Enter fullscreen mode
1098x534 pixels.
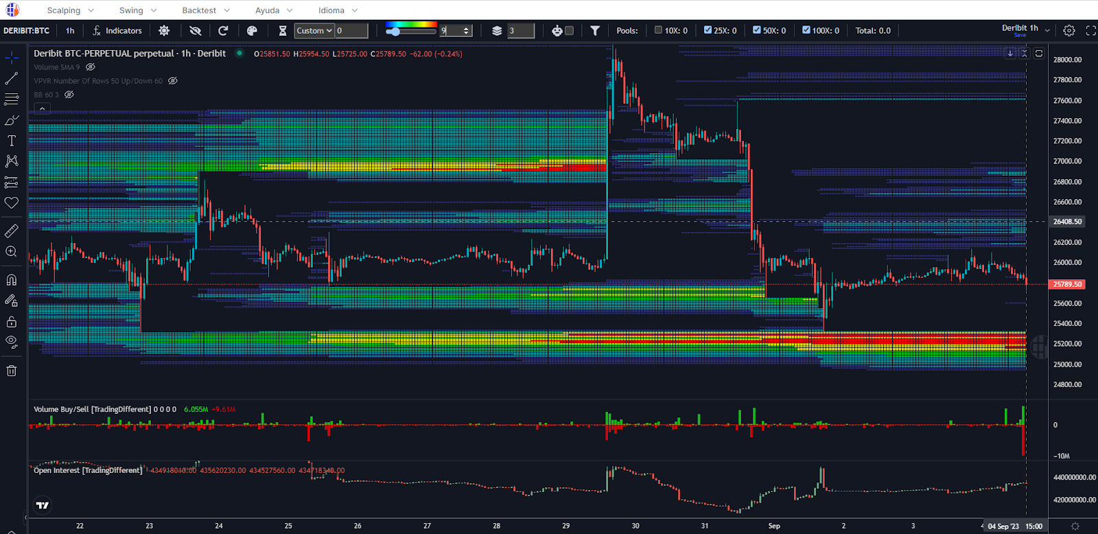(x=1091, y=31)
